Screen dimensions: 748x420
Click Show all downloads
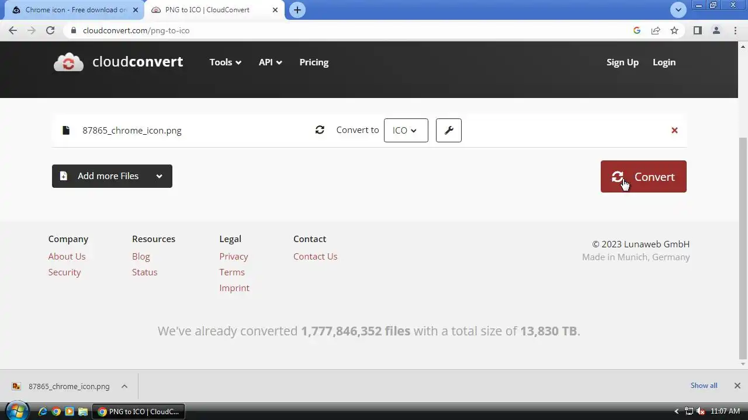click(x=704, y=386)
